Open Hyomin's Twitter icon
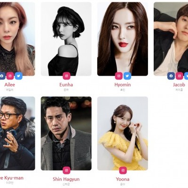188x188 pixels. 127,76
